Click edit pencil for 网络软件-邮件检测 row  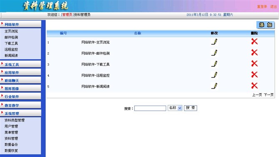pyautogui.click(x=214, y=53)
